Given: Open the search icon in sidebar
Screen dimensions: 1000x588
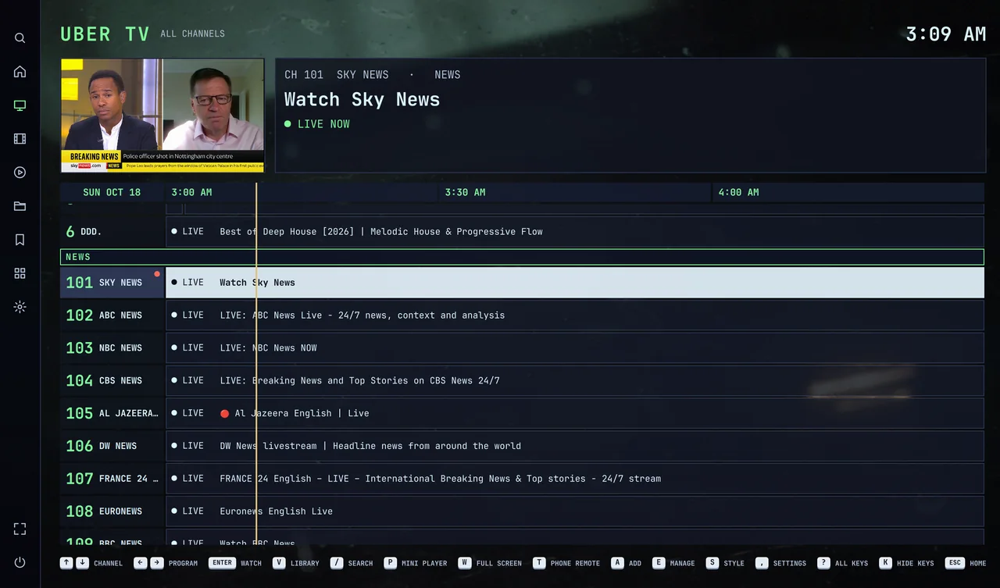Looking at the screenshot, I should point(20,38).
